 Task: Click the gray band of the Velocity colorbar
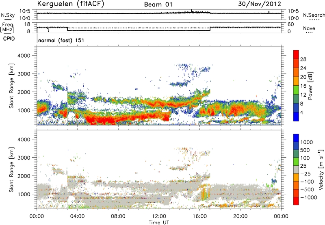tap(296, 169)
